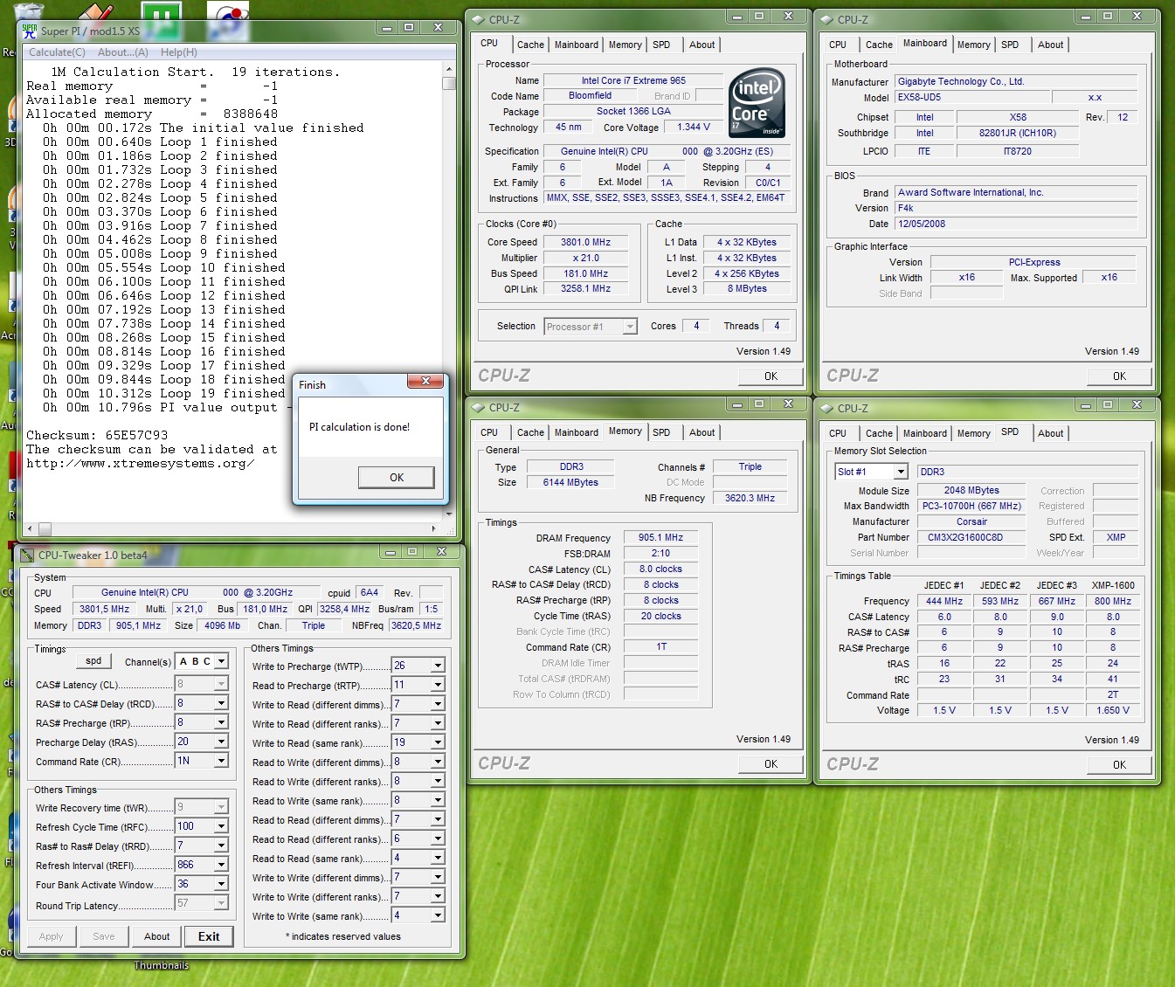Open the Slot #1 memory slot dropdown

point(901,472)
